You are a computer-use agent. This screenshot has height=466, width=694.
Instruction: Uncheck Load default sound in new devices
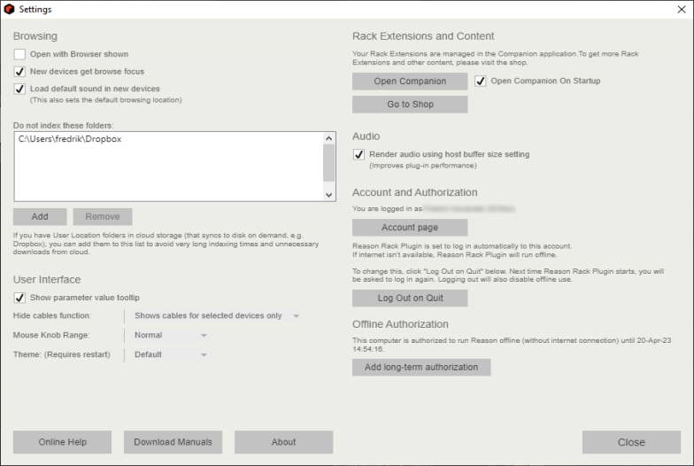(x=19, y=89)
